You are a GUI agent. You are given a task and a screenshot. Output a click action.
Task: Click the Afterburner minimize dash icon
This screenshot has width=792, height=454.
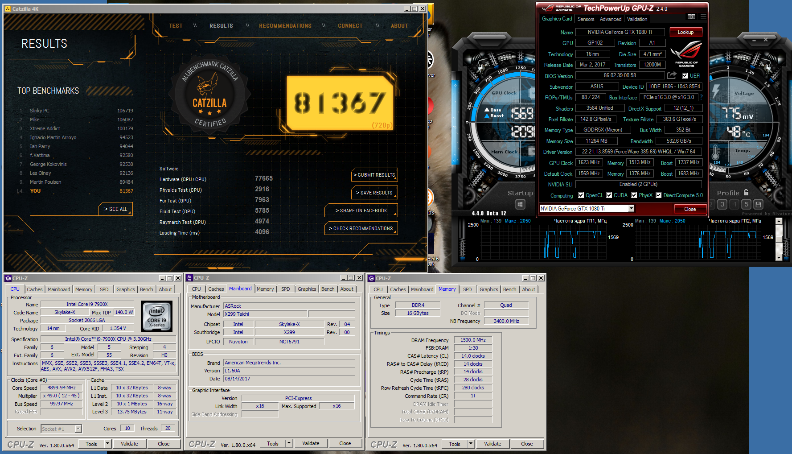tap(755, 40)
